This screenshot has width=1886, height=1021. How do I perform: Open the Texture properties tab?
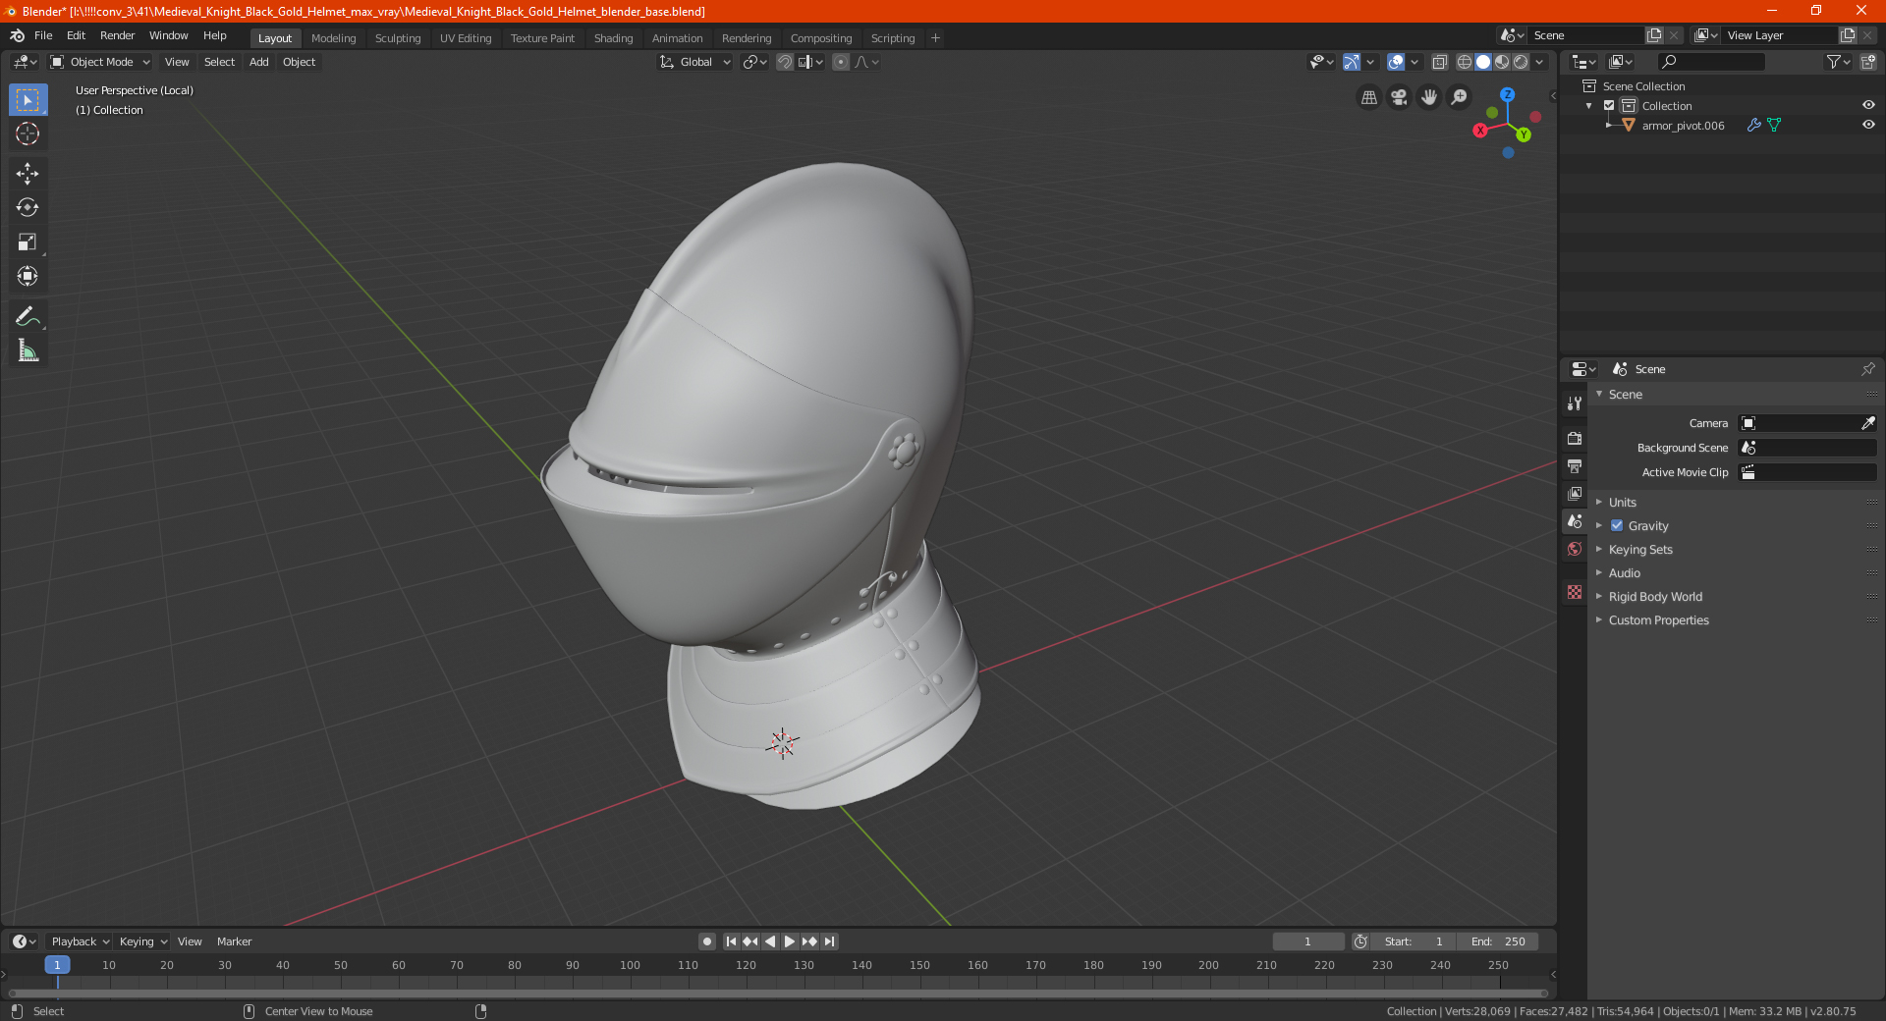(x=1575, y=592)
